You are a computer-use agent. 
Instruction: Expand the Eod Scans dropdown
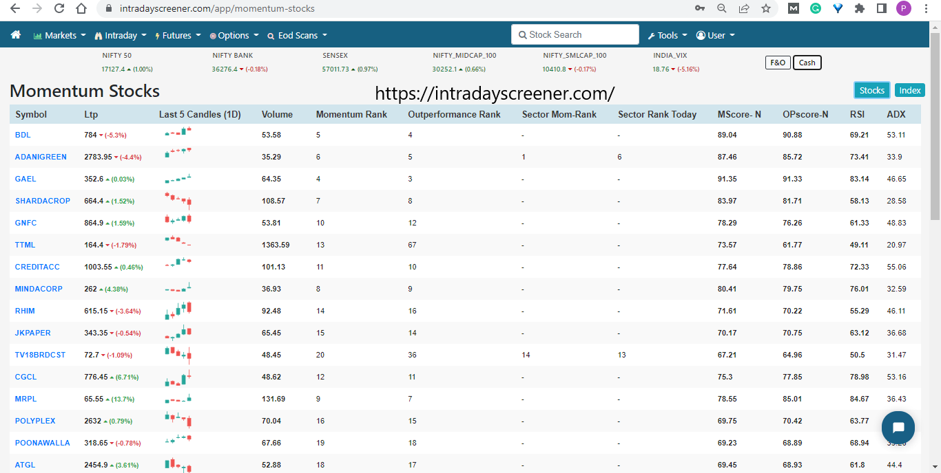click(x=298, y=35)
